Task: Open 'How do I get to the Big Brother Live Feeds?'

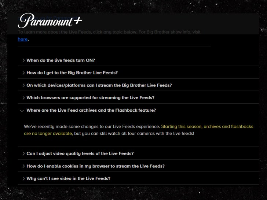Action: [x=72, y=73]
